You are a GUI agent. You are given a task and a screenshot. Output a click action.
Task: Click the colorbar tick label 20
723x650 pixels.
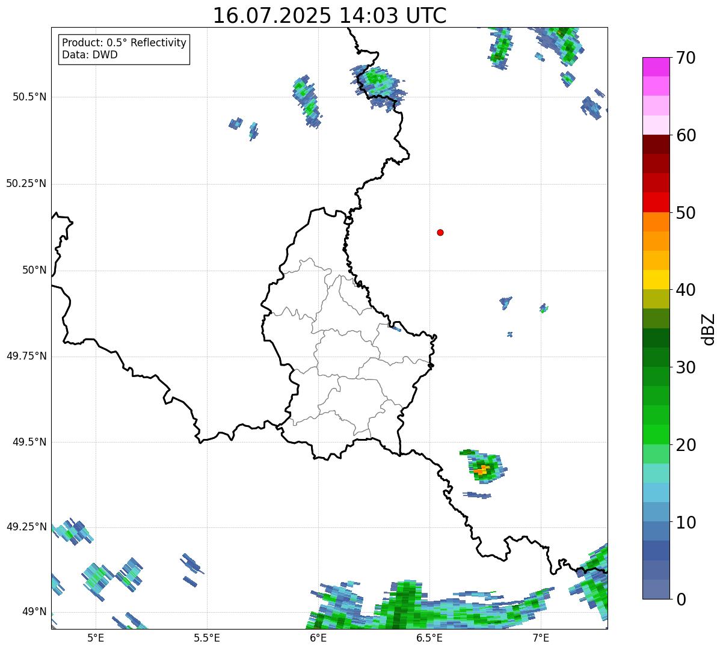686,445
